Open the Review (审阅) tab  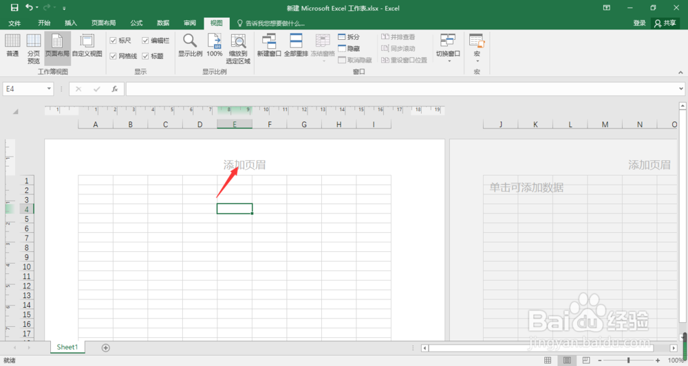pos(190,23)
